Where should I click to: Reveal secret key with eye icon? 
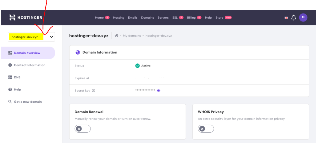159,91
